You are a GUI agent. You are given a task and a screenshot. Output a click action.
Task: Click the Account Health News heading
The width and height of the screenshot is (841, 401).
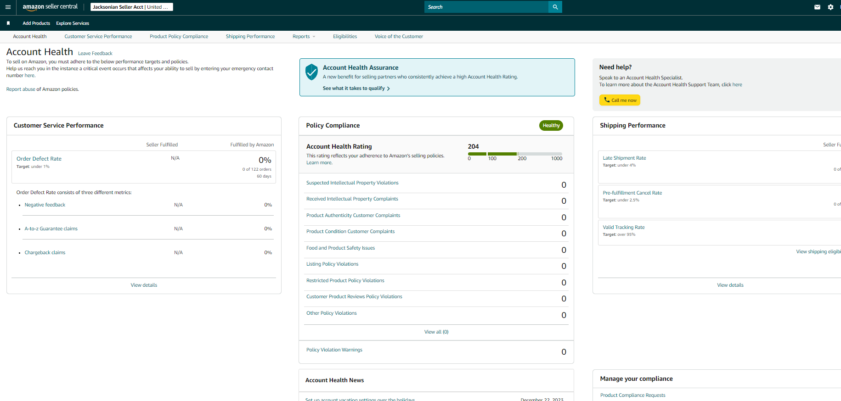pos(334,380)
